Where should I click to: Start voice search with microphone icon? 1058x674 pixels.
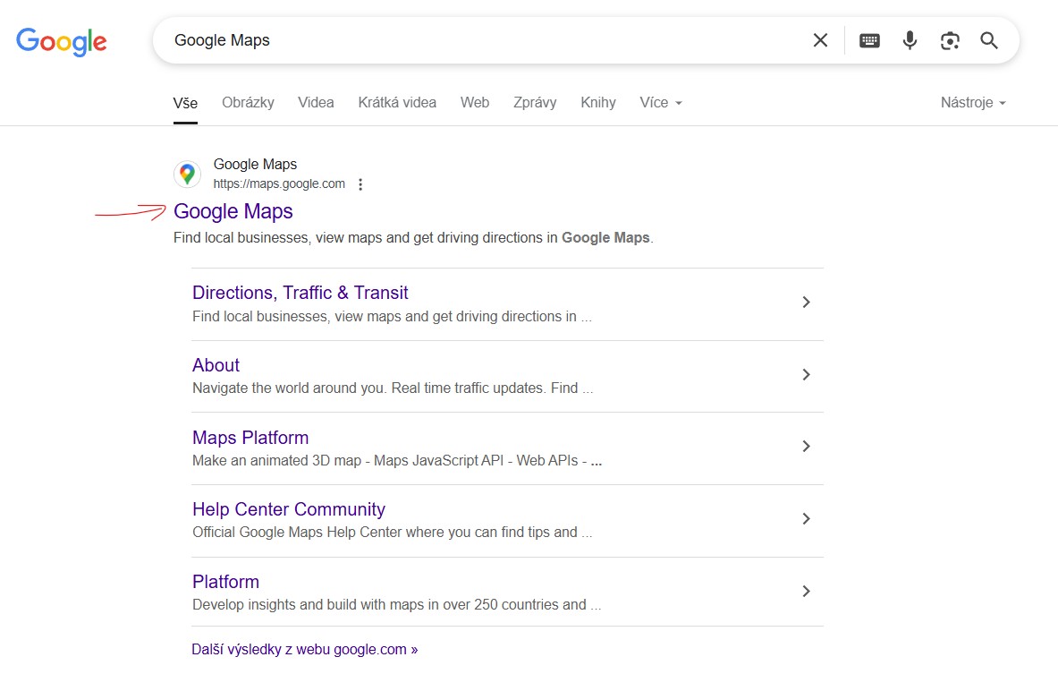tap(910, 40)
